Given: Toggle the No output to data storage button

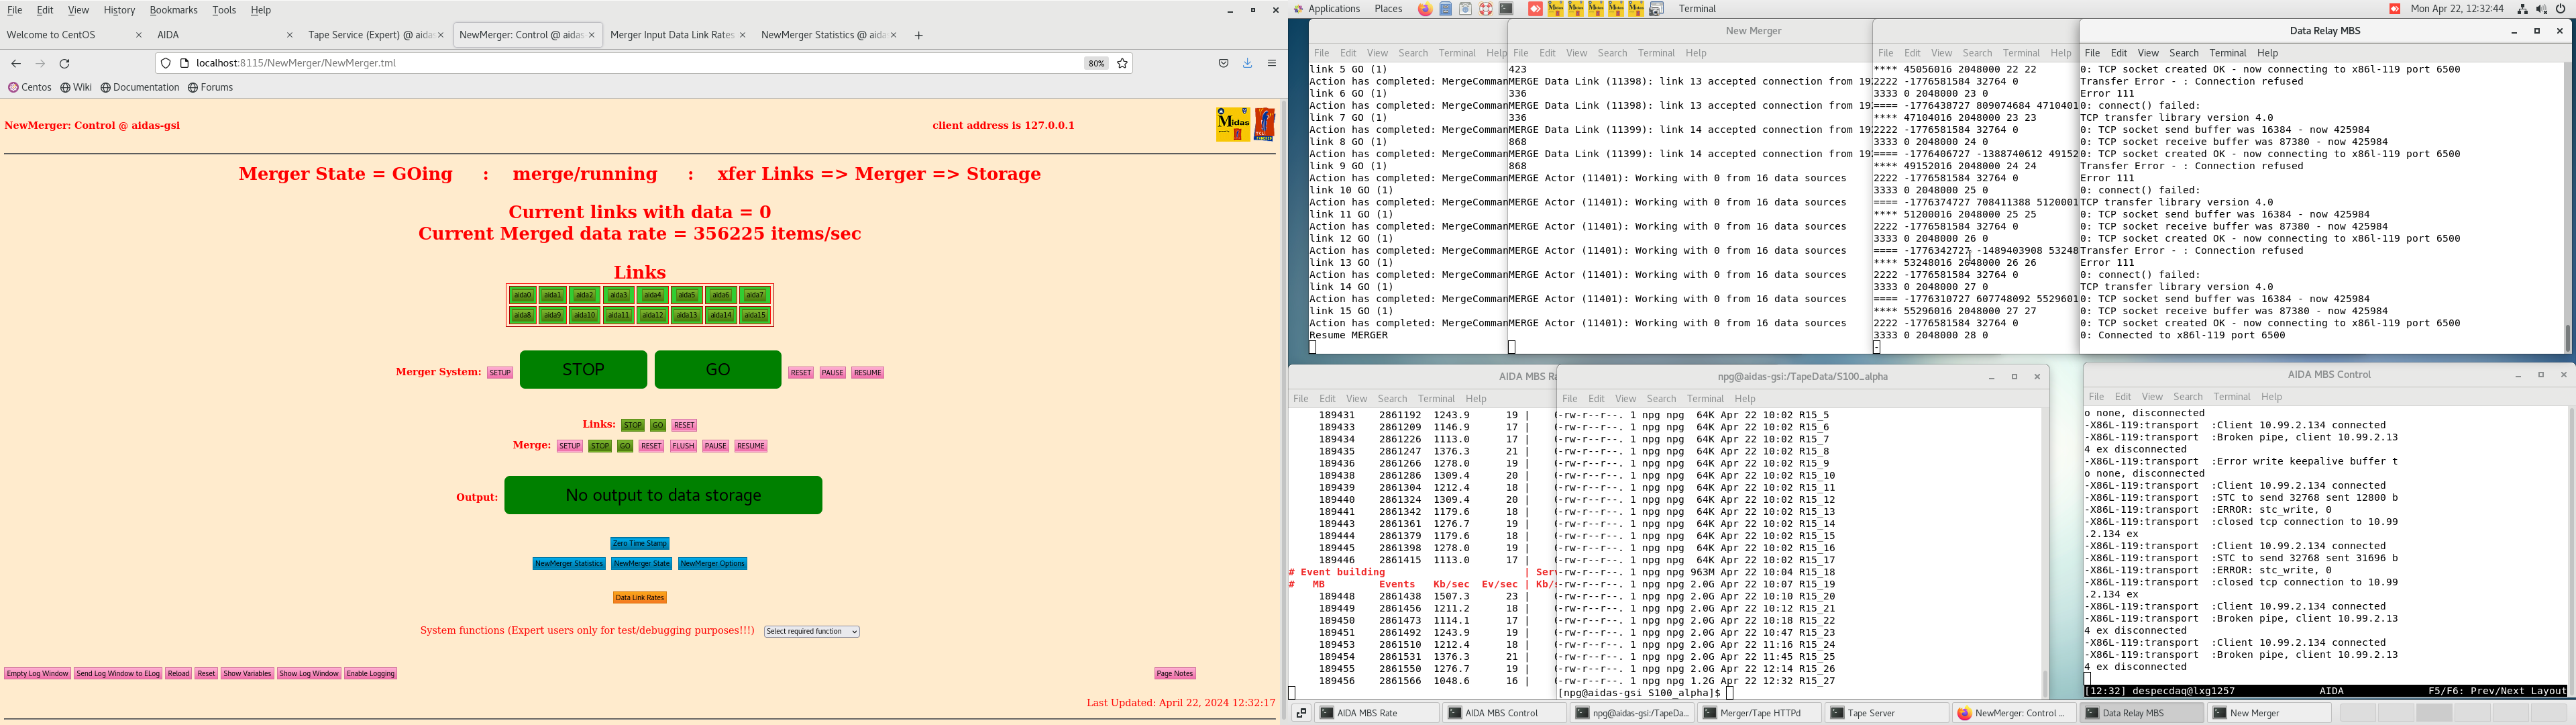Looking at the screenshot, I should coord(663,495).
